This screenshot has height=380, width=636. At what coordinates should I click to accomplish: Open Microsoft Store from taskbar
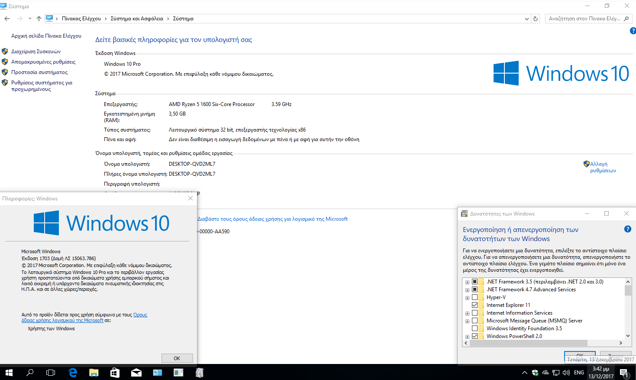pyautogui.click(x=115, y=372)
